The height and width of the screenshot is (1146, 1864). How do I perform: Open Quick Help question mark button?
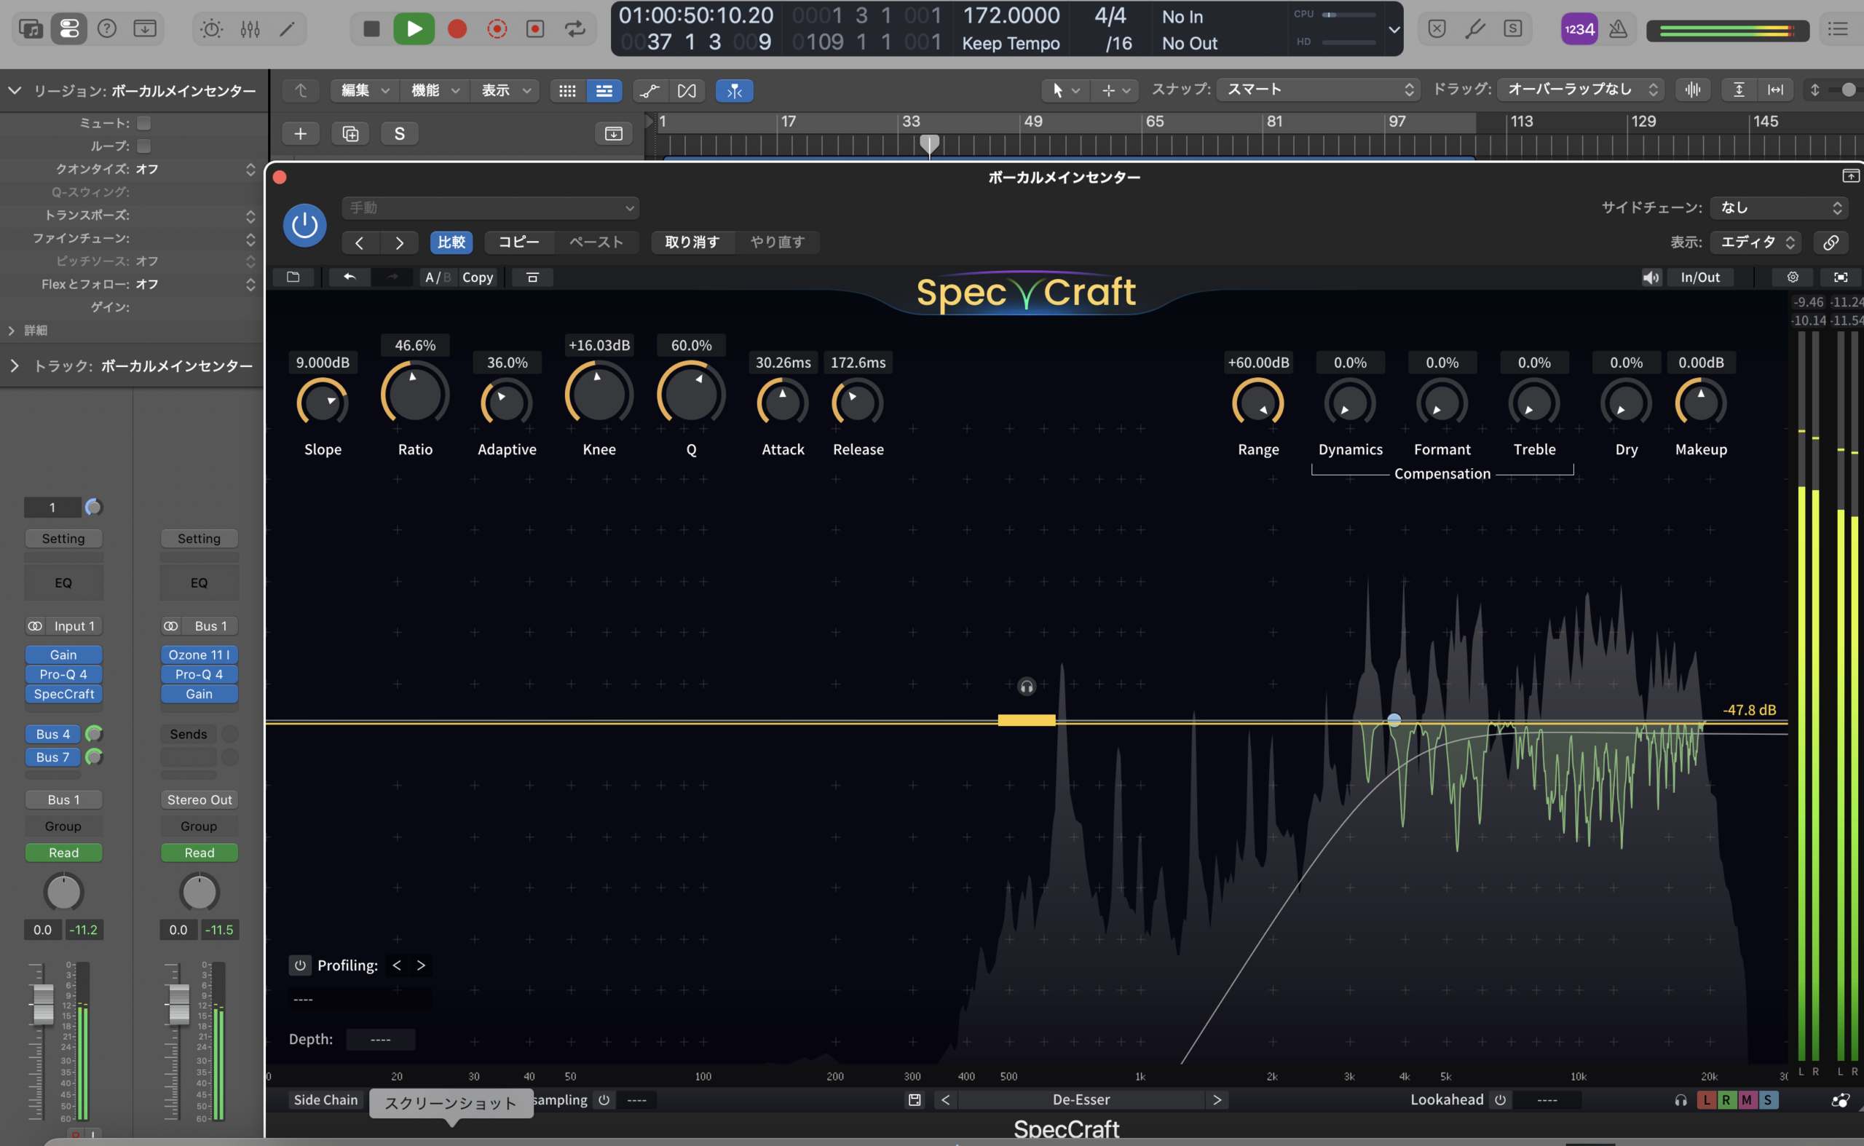[x=107, y=29]
